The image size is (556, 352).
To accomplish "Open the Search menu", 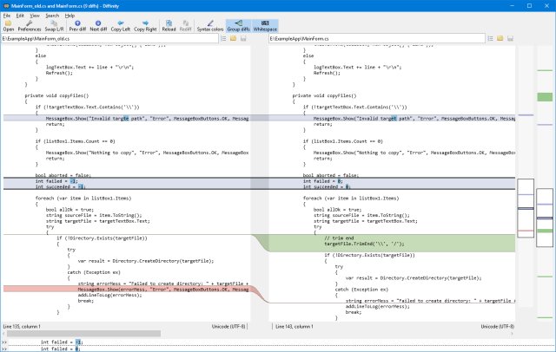I will [52, 16].
